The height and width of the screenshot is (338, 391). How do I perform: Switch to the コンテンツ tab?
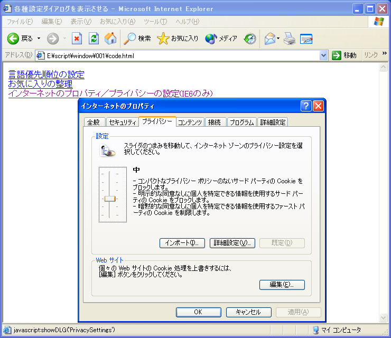[x=190, y=122]
